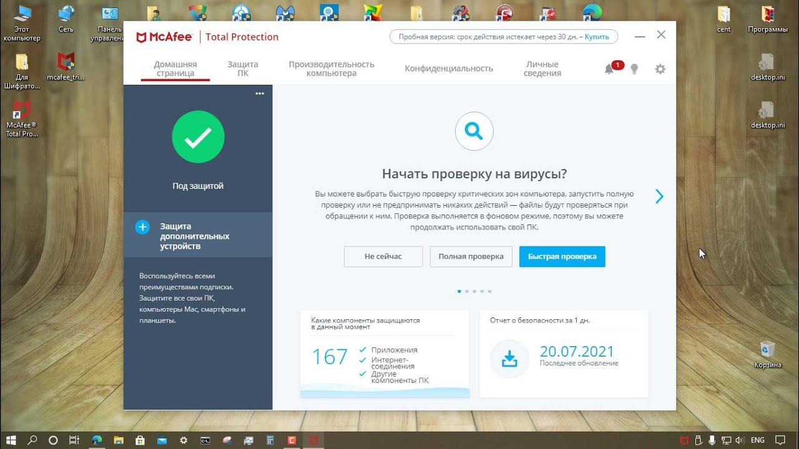
Task: Click the 'Купить' link
Action: (597, 37)
